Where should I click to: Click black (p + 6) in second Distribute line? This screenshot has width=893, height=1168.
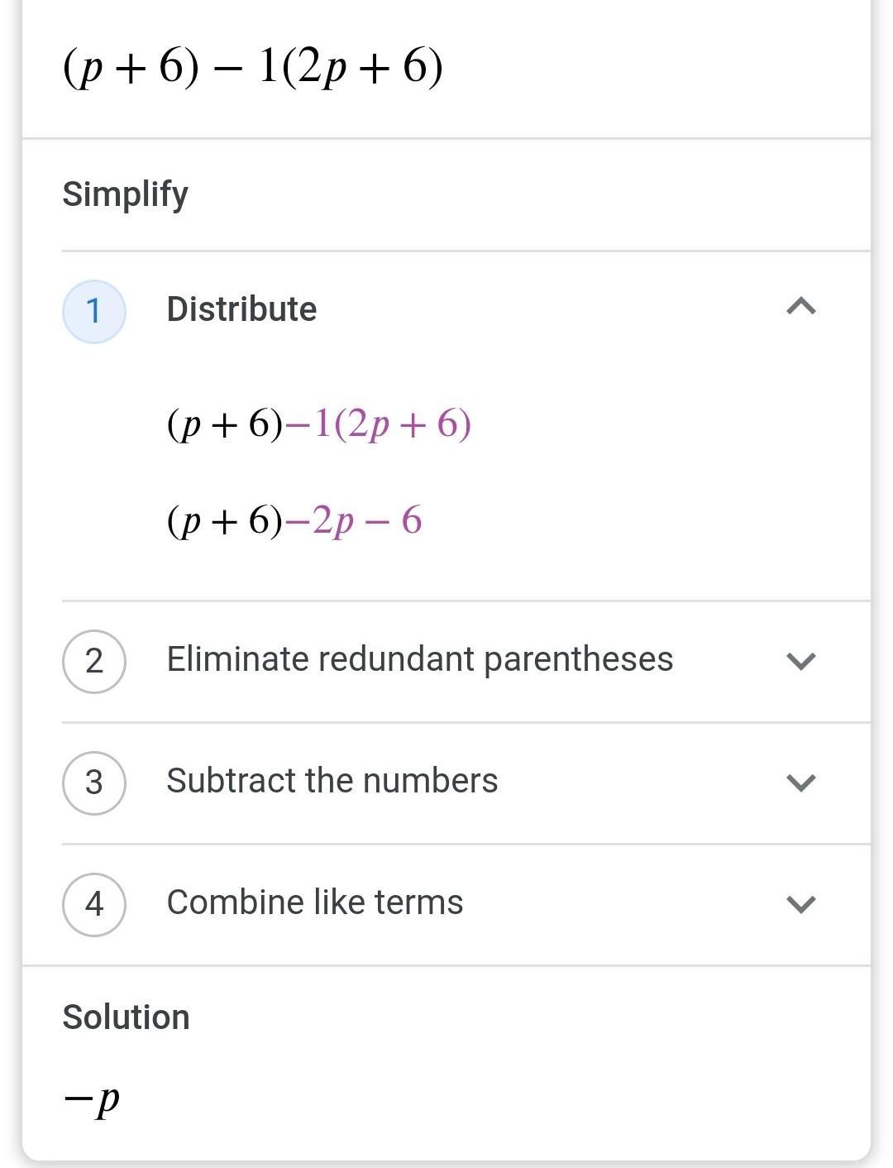(x=224, y=521)
